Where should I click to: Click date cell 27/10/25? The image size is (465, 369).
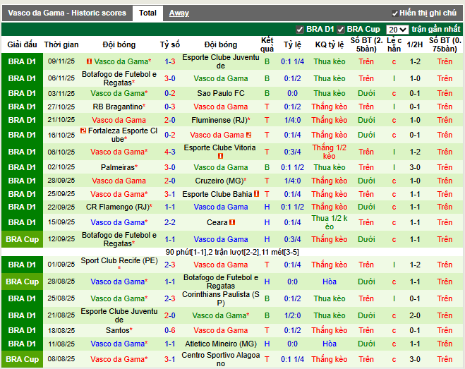coord(61,107)
